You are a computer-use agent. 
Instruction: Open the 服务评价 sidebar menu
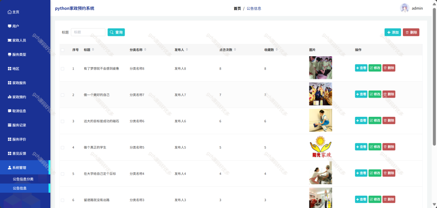[x=25, y=139]
